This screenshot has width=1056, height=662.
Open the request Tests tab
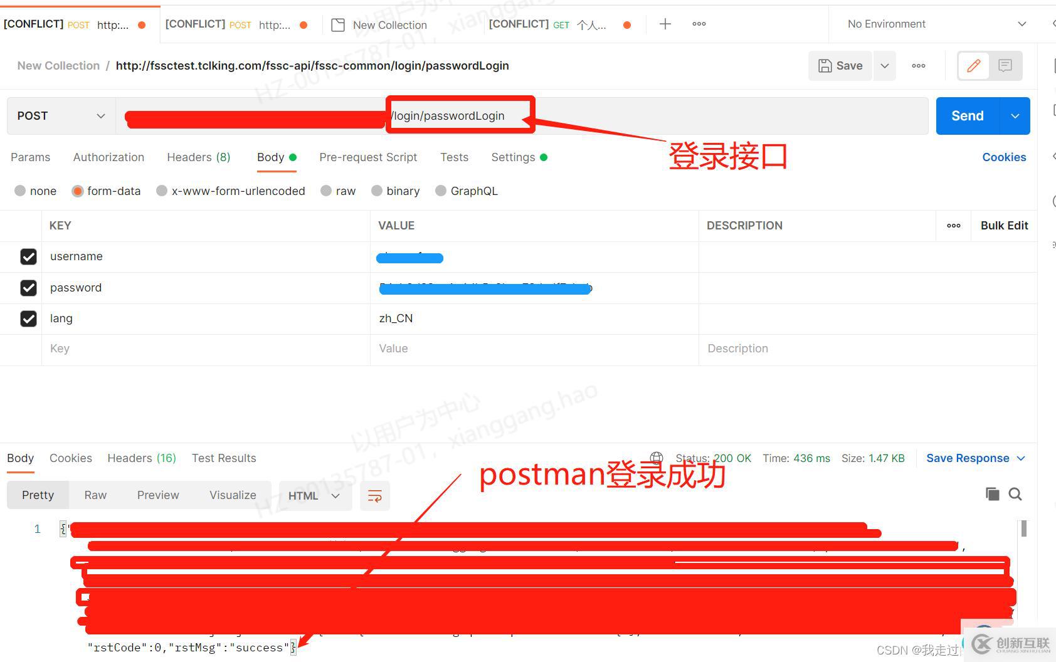point(454,157)
